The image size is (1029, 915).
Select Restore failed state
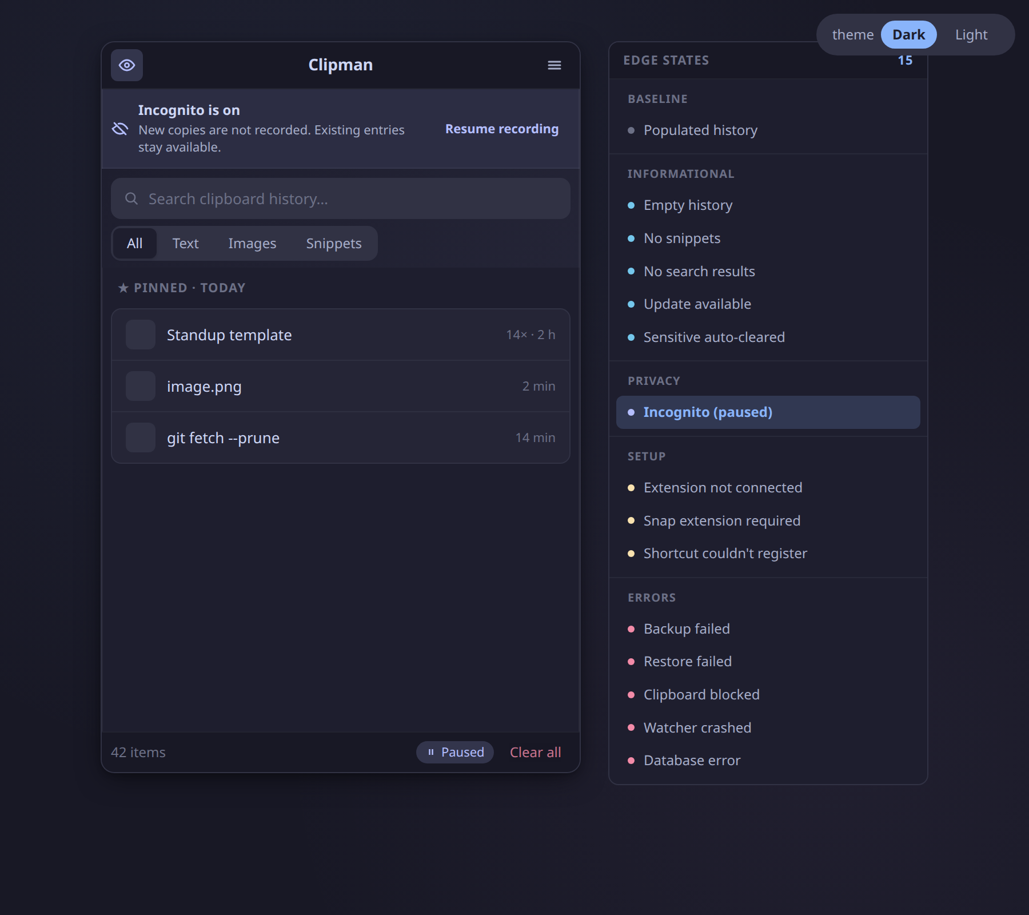click(768, 662)
